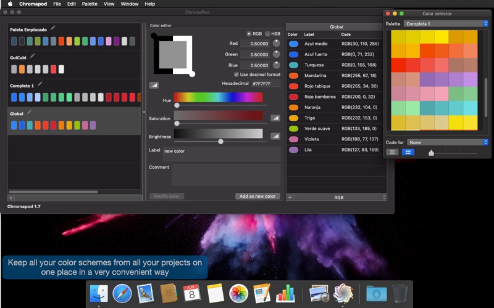Screen dimensions: 494x308
Task: Click the pencil icon beside GuiCubi
Action: pyautogui.click(x=32, y=56)
